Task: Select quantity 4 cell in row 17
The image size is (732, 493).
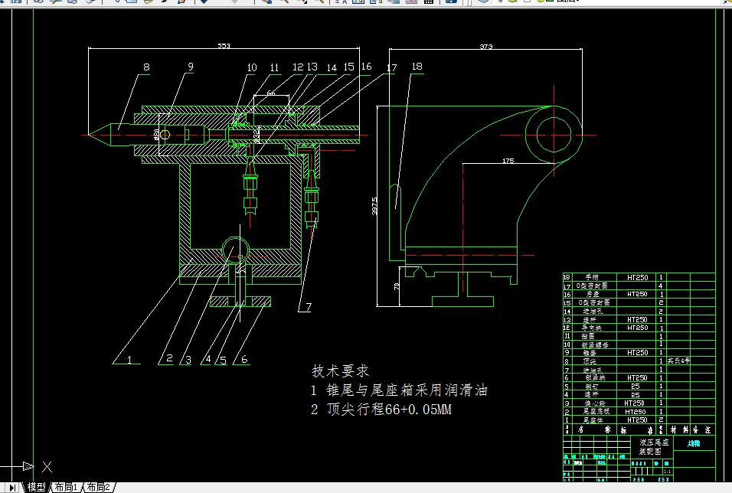Action: [x=661, y=286]
